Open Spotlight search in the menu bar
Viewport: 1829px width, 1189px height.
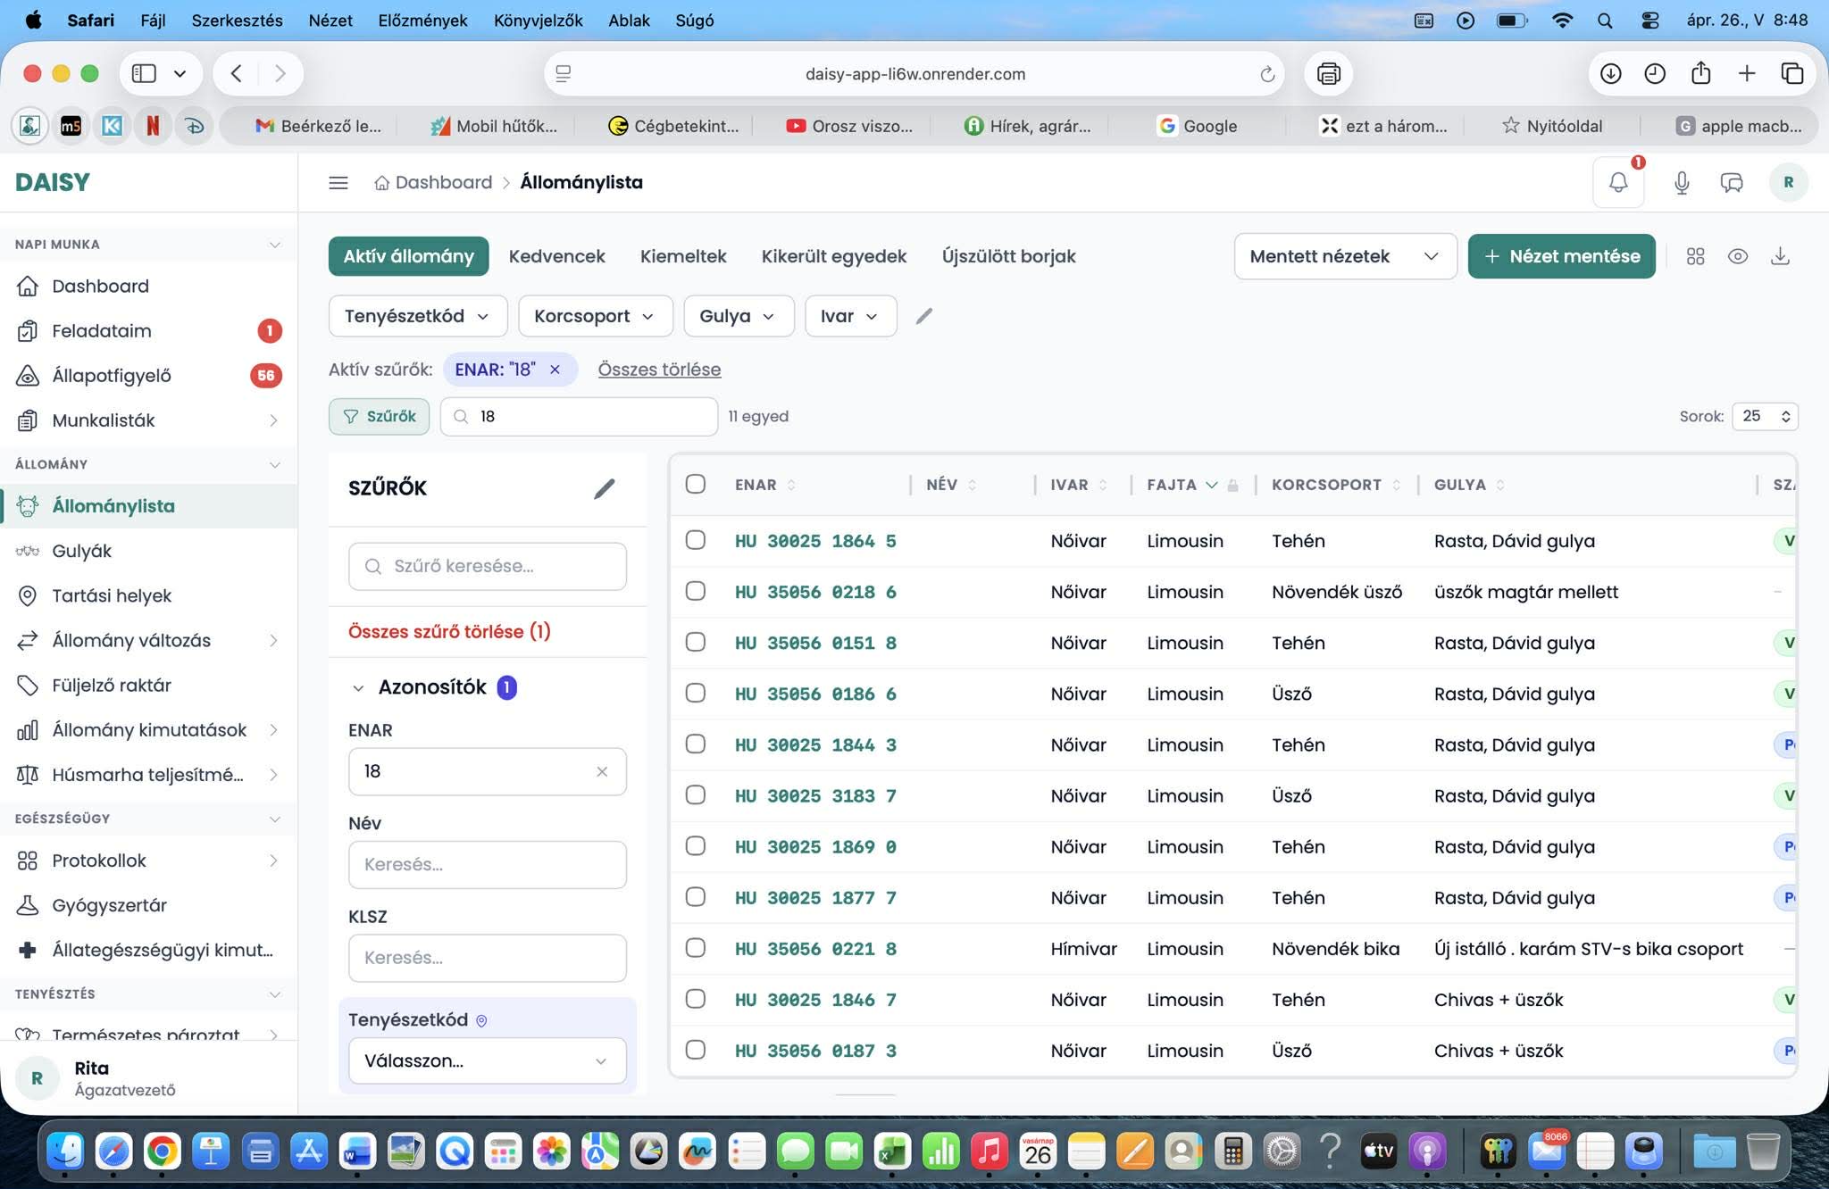(1605, 20)
